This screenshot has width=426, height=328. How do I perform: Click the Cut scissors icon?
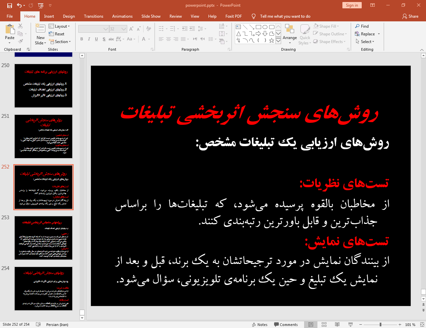tap(20, 26)
